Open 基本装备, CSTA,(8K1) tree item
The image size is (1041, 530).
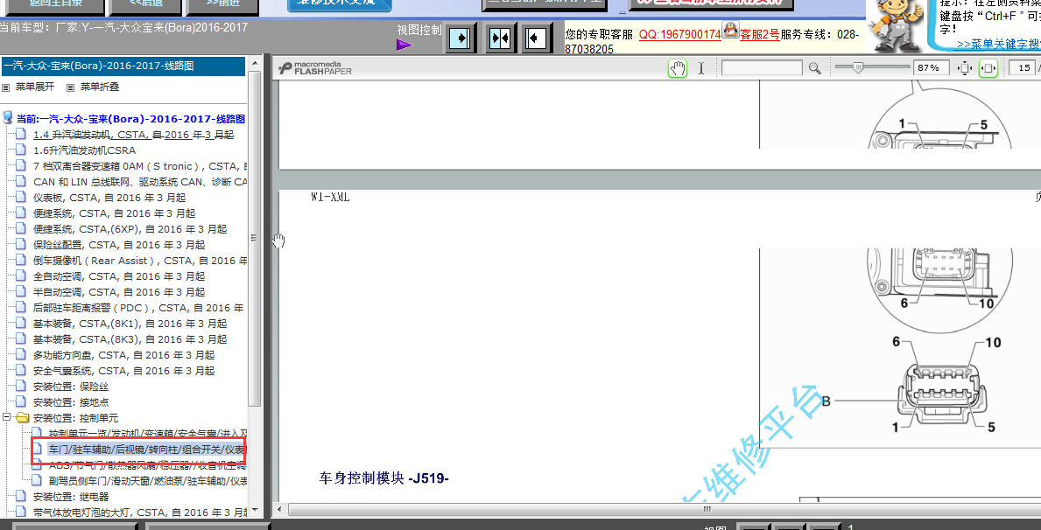(130, 324)
